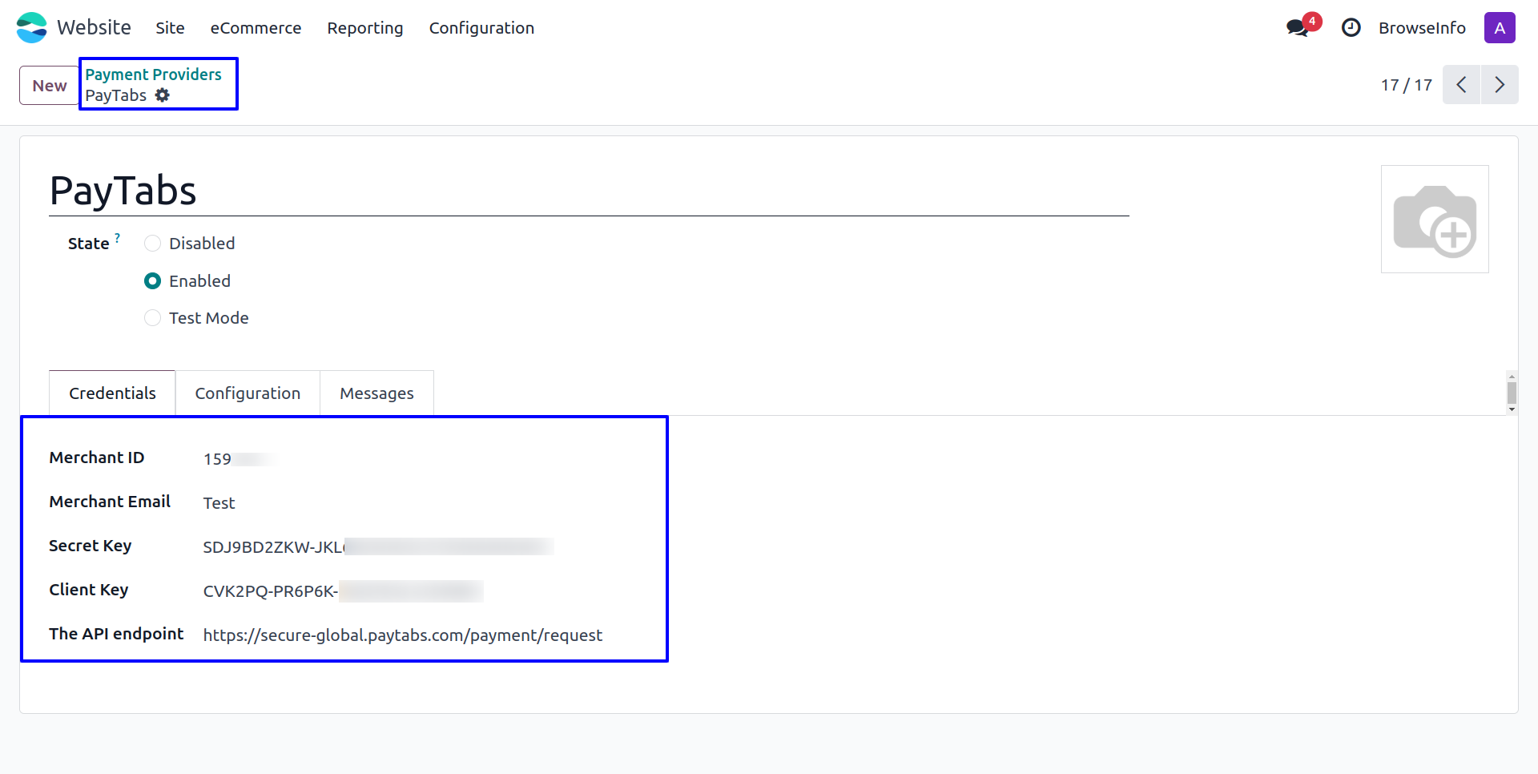Image resolution: width=1538 pixels, height=774 pixels.
Task: Select the Disabled state option
Action: point(152,244)
